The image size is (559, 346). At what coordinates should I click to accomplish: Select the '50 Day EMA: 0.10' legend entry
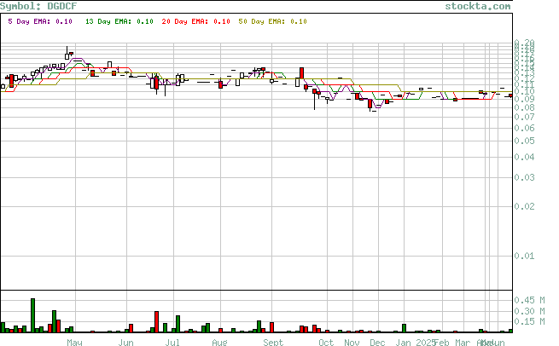point(273,21)
